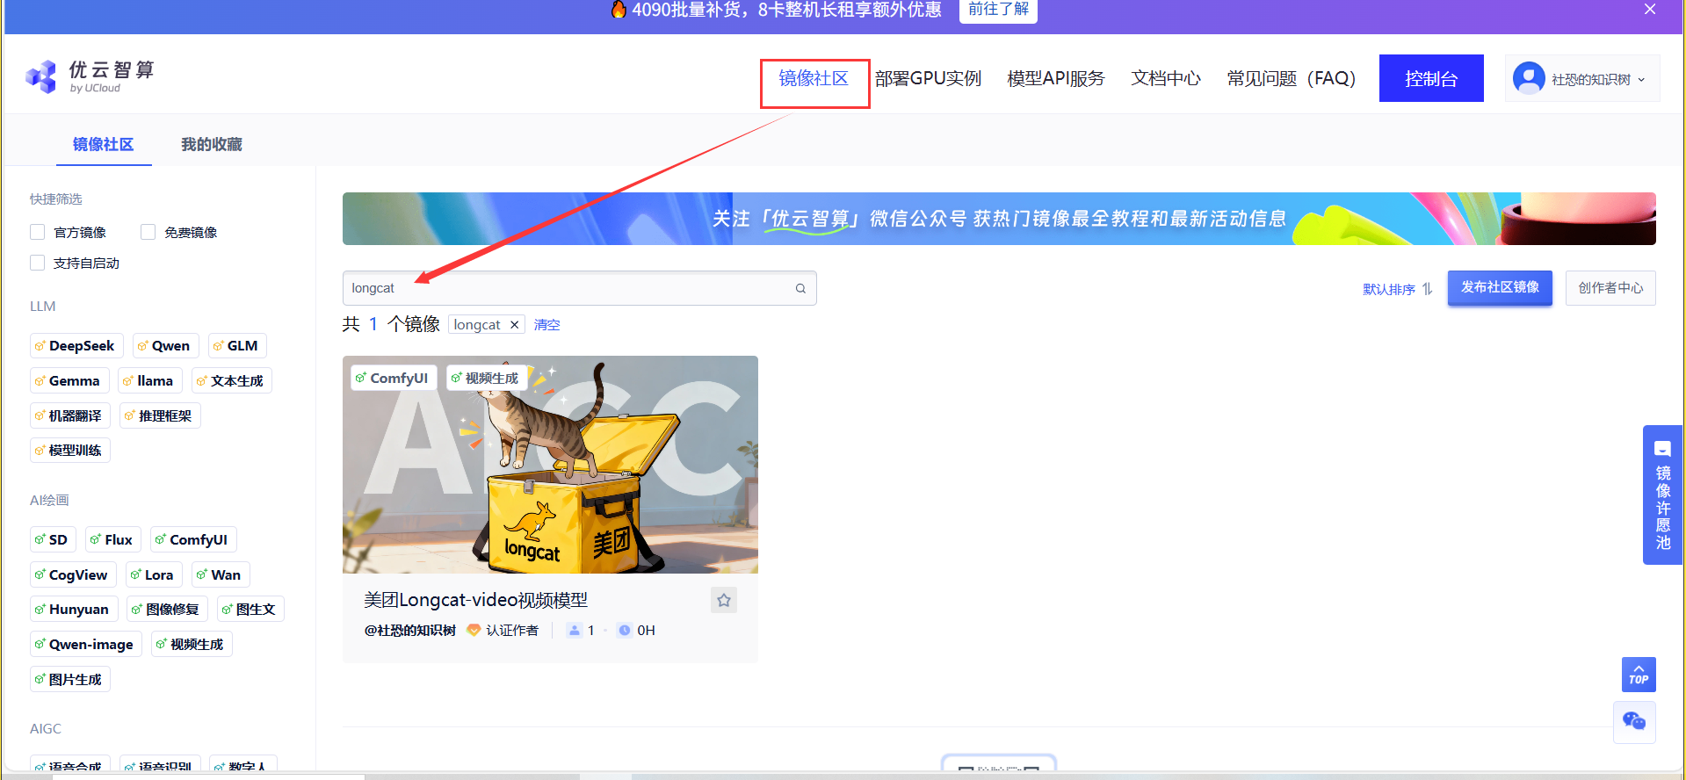
Task: Click the 视频生成 badge on the image card
Action: click(x=485, y=378)
